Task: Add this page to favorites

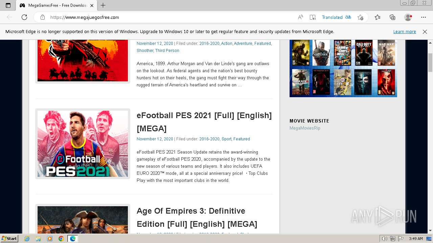Action: (x=360, y=17)
